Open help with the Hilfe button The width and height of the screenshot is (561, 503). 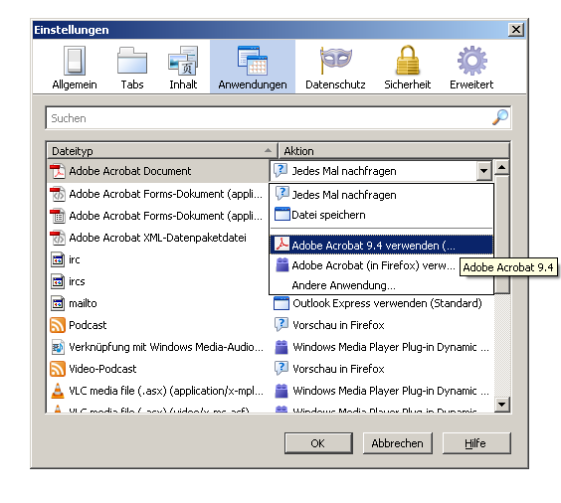pos(476,443)
